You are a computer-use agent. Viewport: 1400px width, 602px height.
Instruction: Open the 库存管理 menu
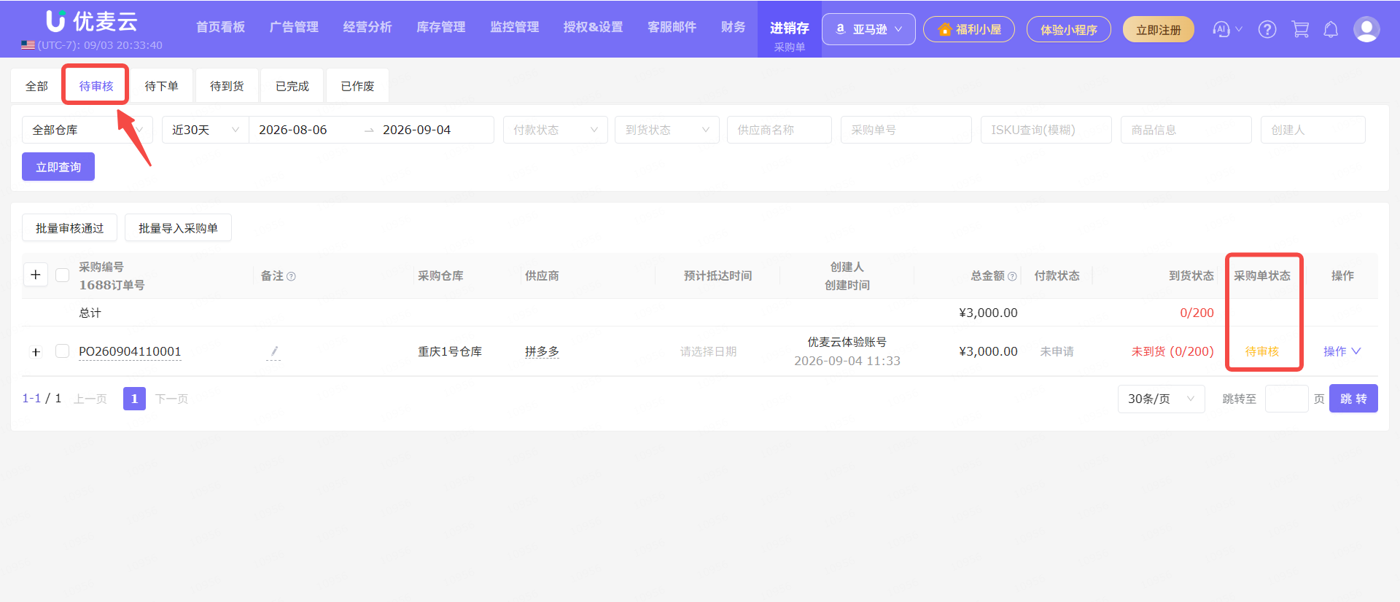[440, 27]
